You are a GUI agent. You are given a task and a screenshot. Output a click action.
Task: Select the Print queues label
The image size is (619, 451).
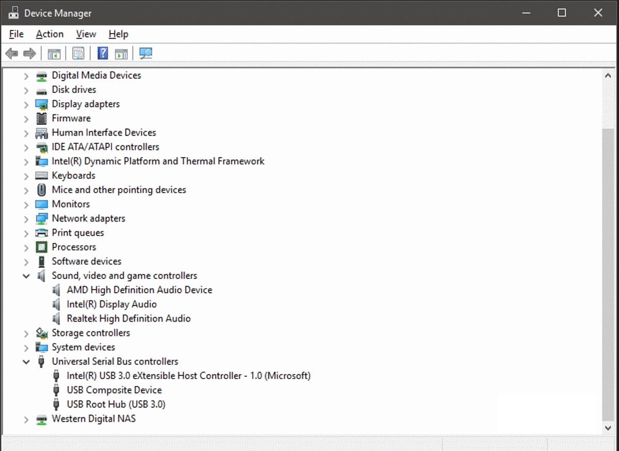click(x=77, y=233)
